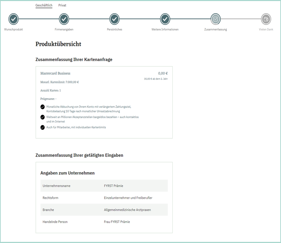The width and height of the screenshot is (281, 243).
Task: Click the Weitere Informationen step checkmark icon
Action: tap(165, 19)
